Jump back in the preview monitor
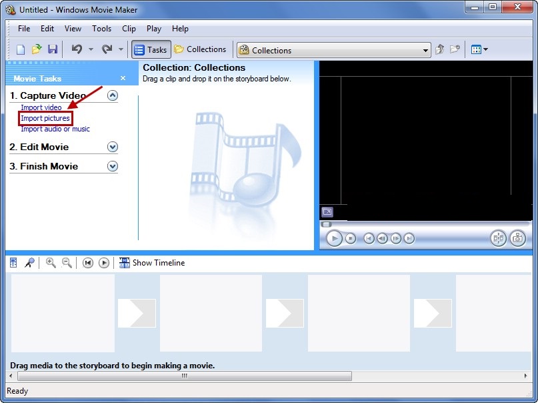 point(369,238)
